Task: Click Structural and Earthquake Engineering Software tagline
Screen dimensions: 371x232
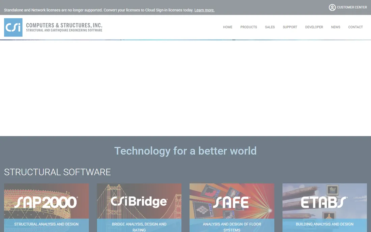Action: tap(64, 30)
